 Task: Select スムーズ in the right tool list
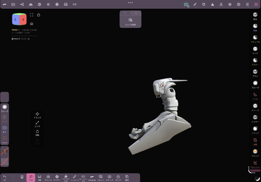pos(255,85)
